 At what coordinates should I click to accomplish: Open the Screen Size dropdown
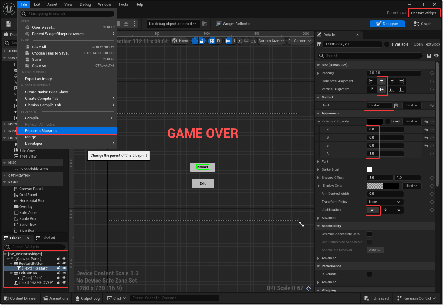[271, 41]
